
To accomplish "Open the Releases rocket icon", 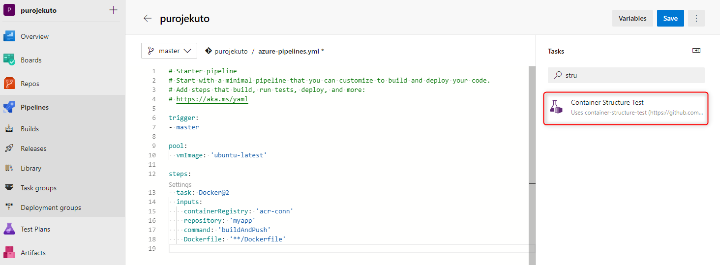I will 9,148.
